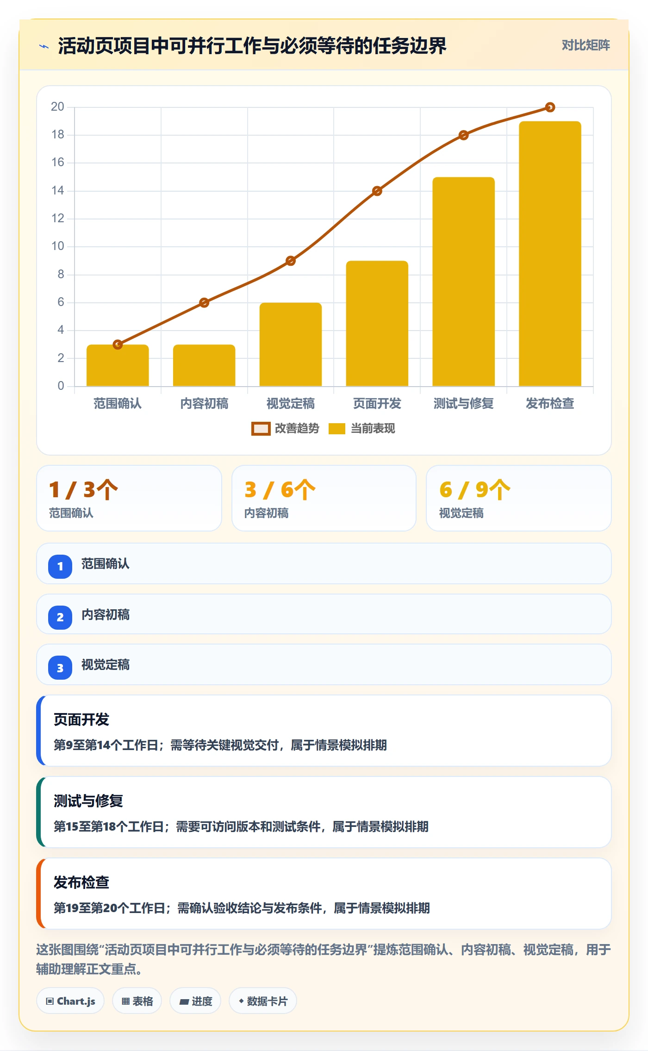This screenshot has width=648, height=1051.
Task: Click the Chart.js tag chip
Action: pos(70,1001)
